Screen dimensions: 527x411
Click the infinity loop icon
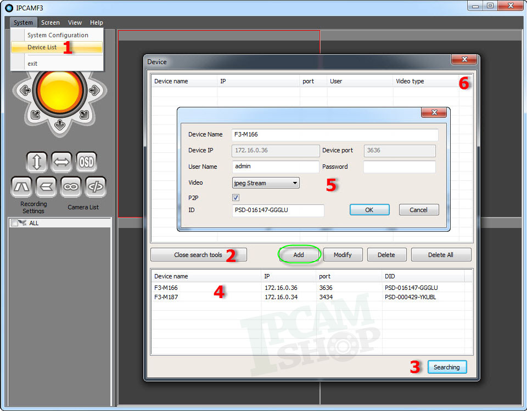71,187
